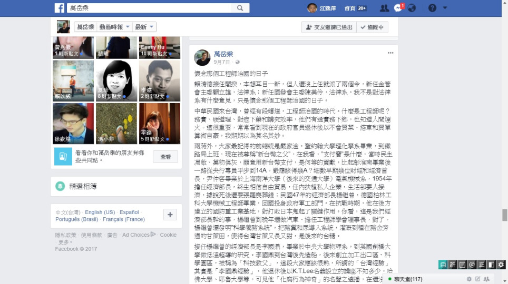Open the help question mark icon
The height and width of the screenshot is (284, 508).
(x=432, y=8)
